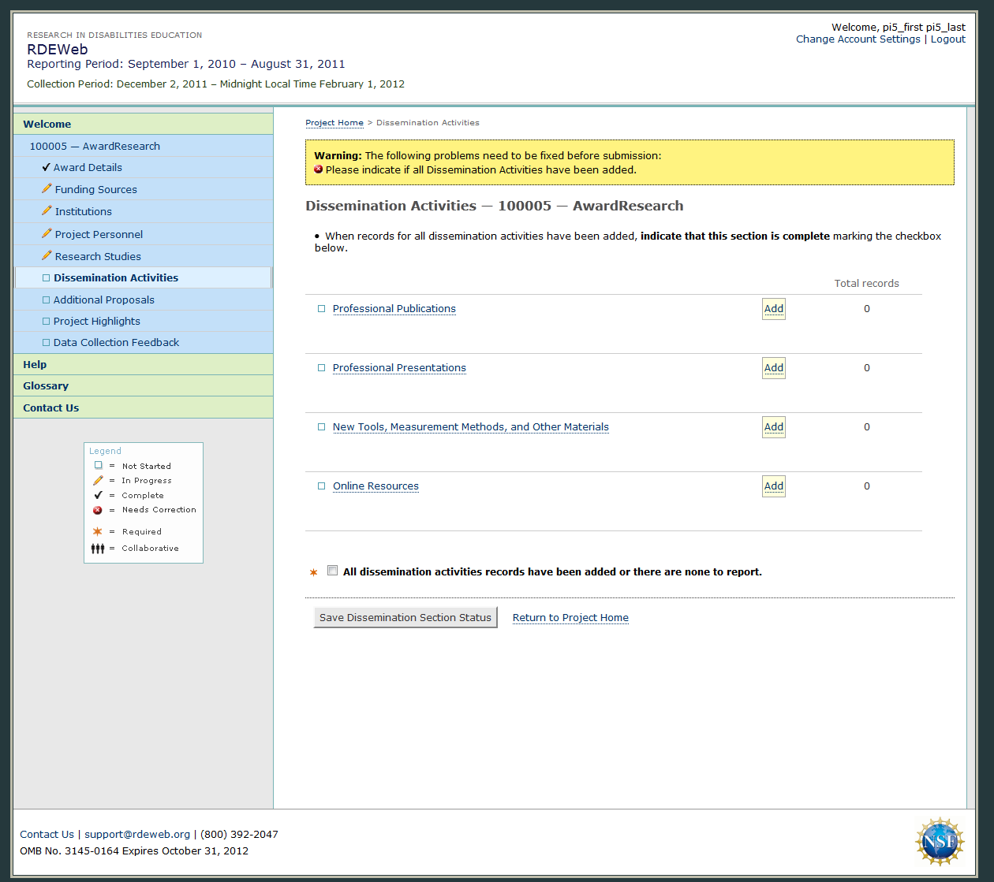Open the Project Highlights section
994x882 pixels.
point(96,321)
